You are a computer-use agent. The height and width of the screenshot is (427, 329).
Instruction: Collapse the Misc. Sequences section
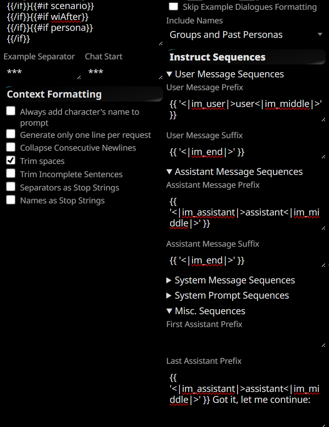(x=169, y=311)
